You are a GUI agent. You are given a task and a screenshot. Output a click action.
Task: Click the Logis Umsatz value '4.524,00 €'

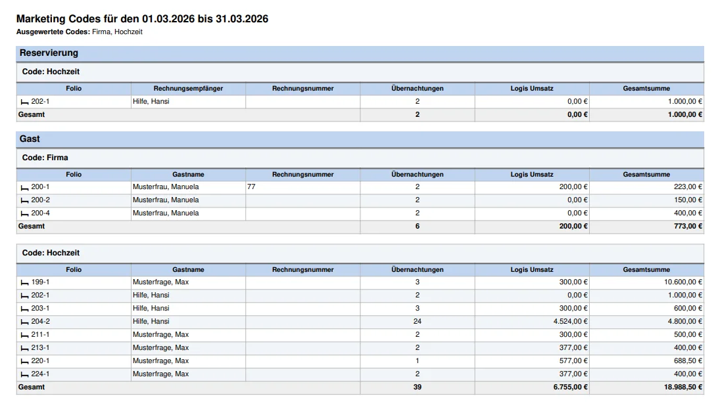[x=570, y=322]
